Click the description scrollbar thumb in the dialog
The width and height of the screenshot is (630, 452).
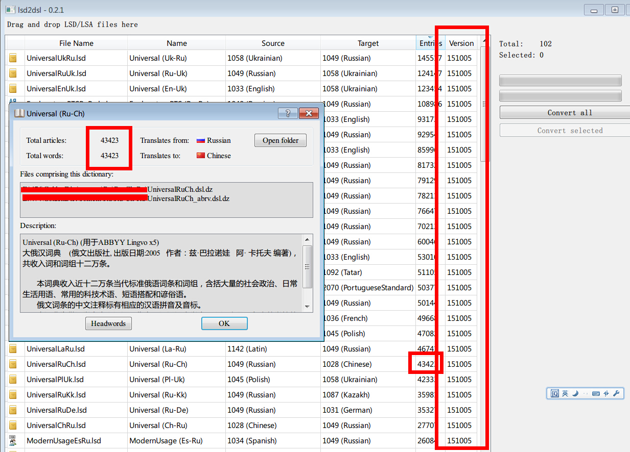coord(308,266)
